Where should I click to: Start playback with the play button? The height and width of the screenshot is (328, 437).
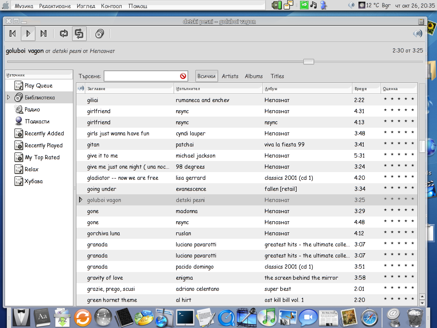pyautogui.click(x=28, y=34)
